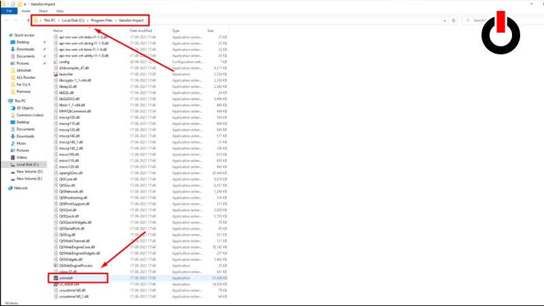This screenshot has height=306, width=544.
Task: Click the chevron after This PC in breadcrumb
Action: (x=58, y=20)
